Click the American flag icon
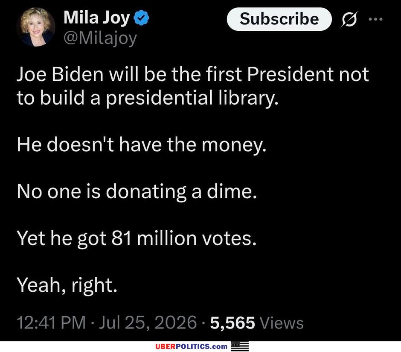This screenshot has width=401, height=352. [x=240, y=346]
